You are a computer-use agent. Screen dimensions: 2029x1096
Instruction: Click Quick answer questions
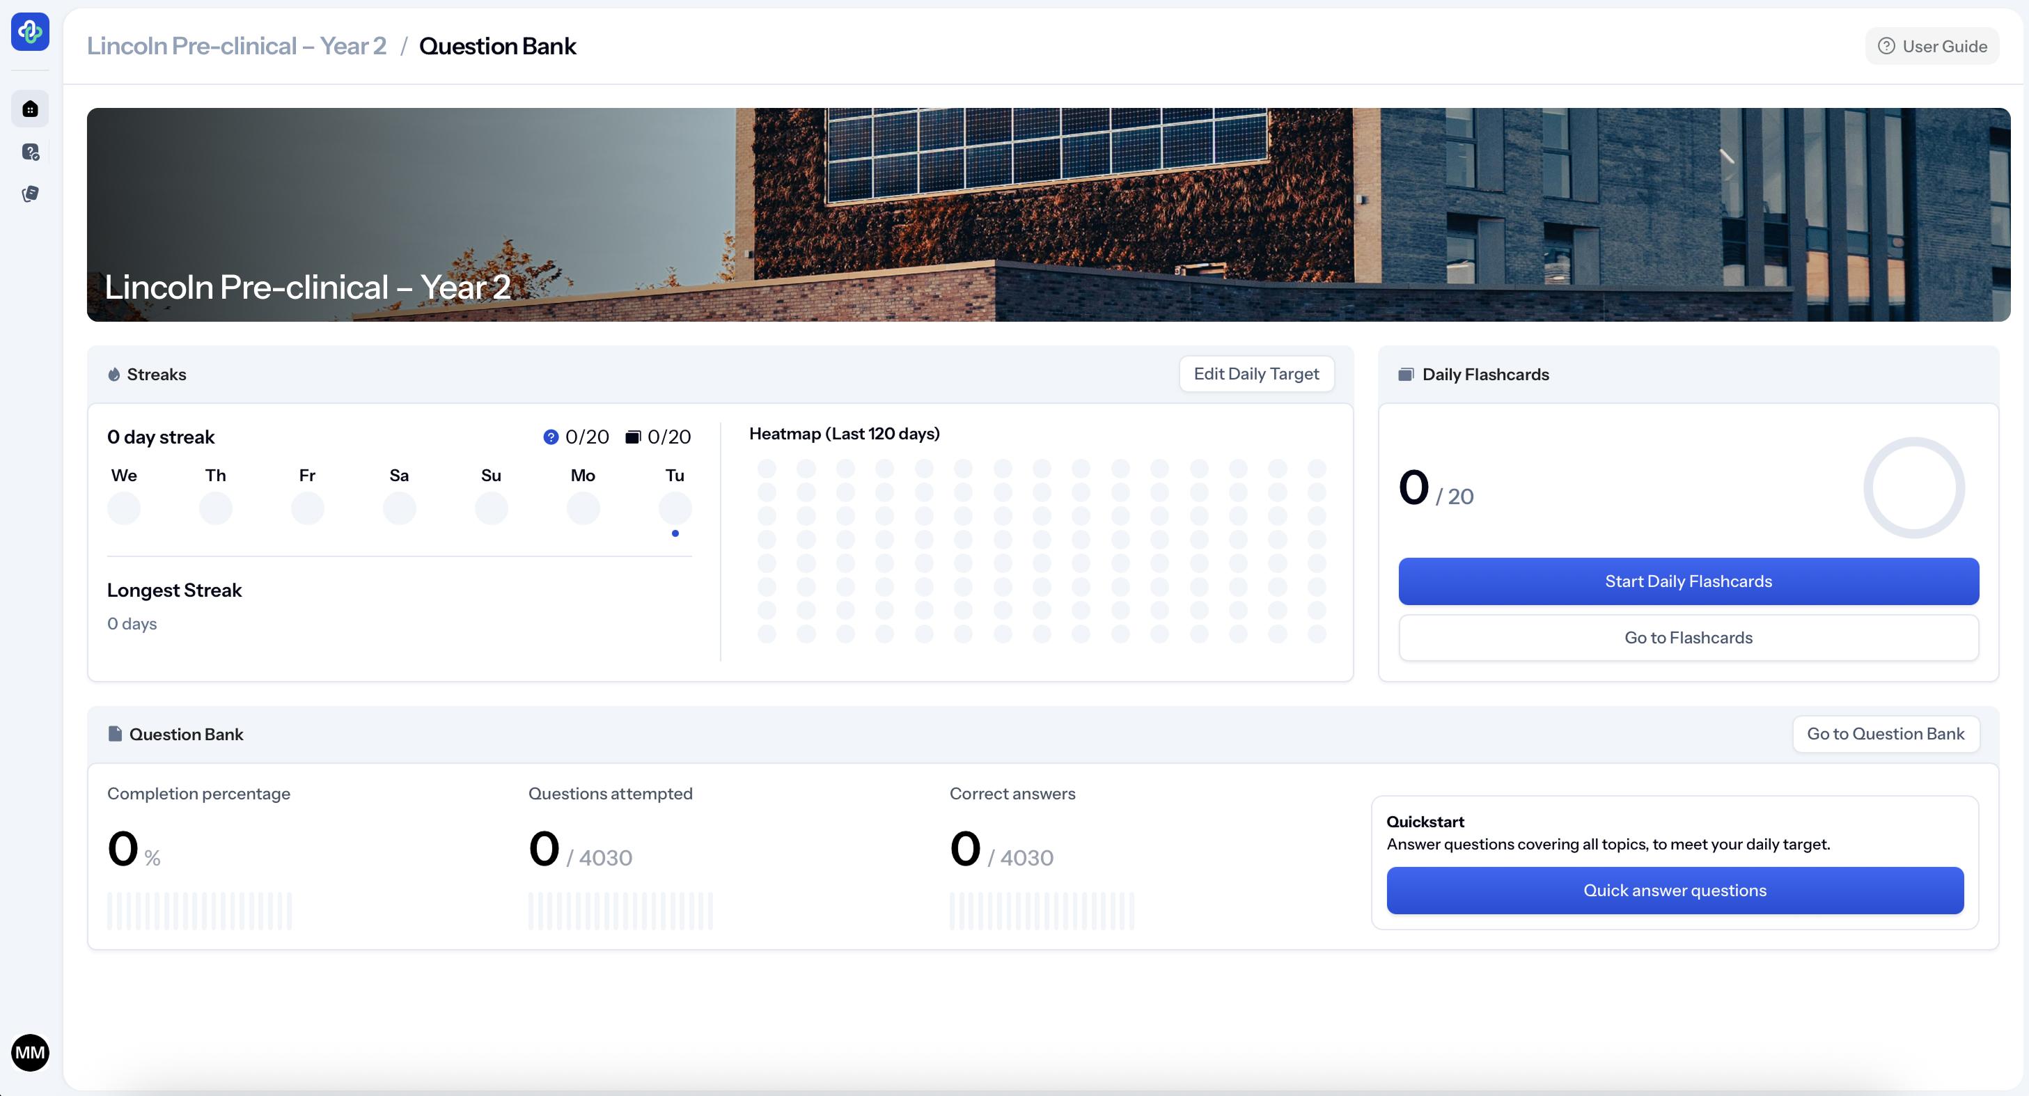point(1675,891)
